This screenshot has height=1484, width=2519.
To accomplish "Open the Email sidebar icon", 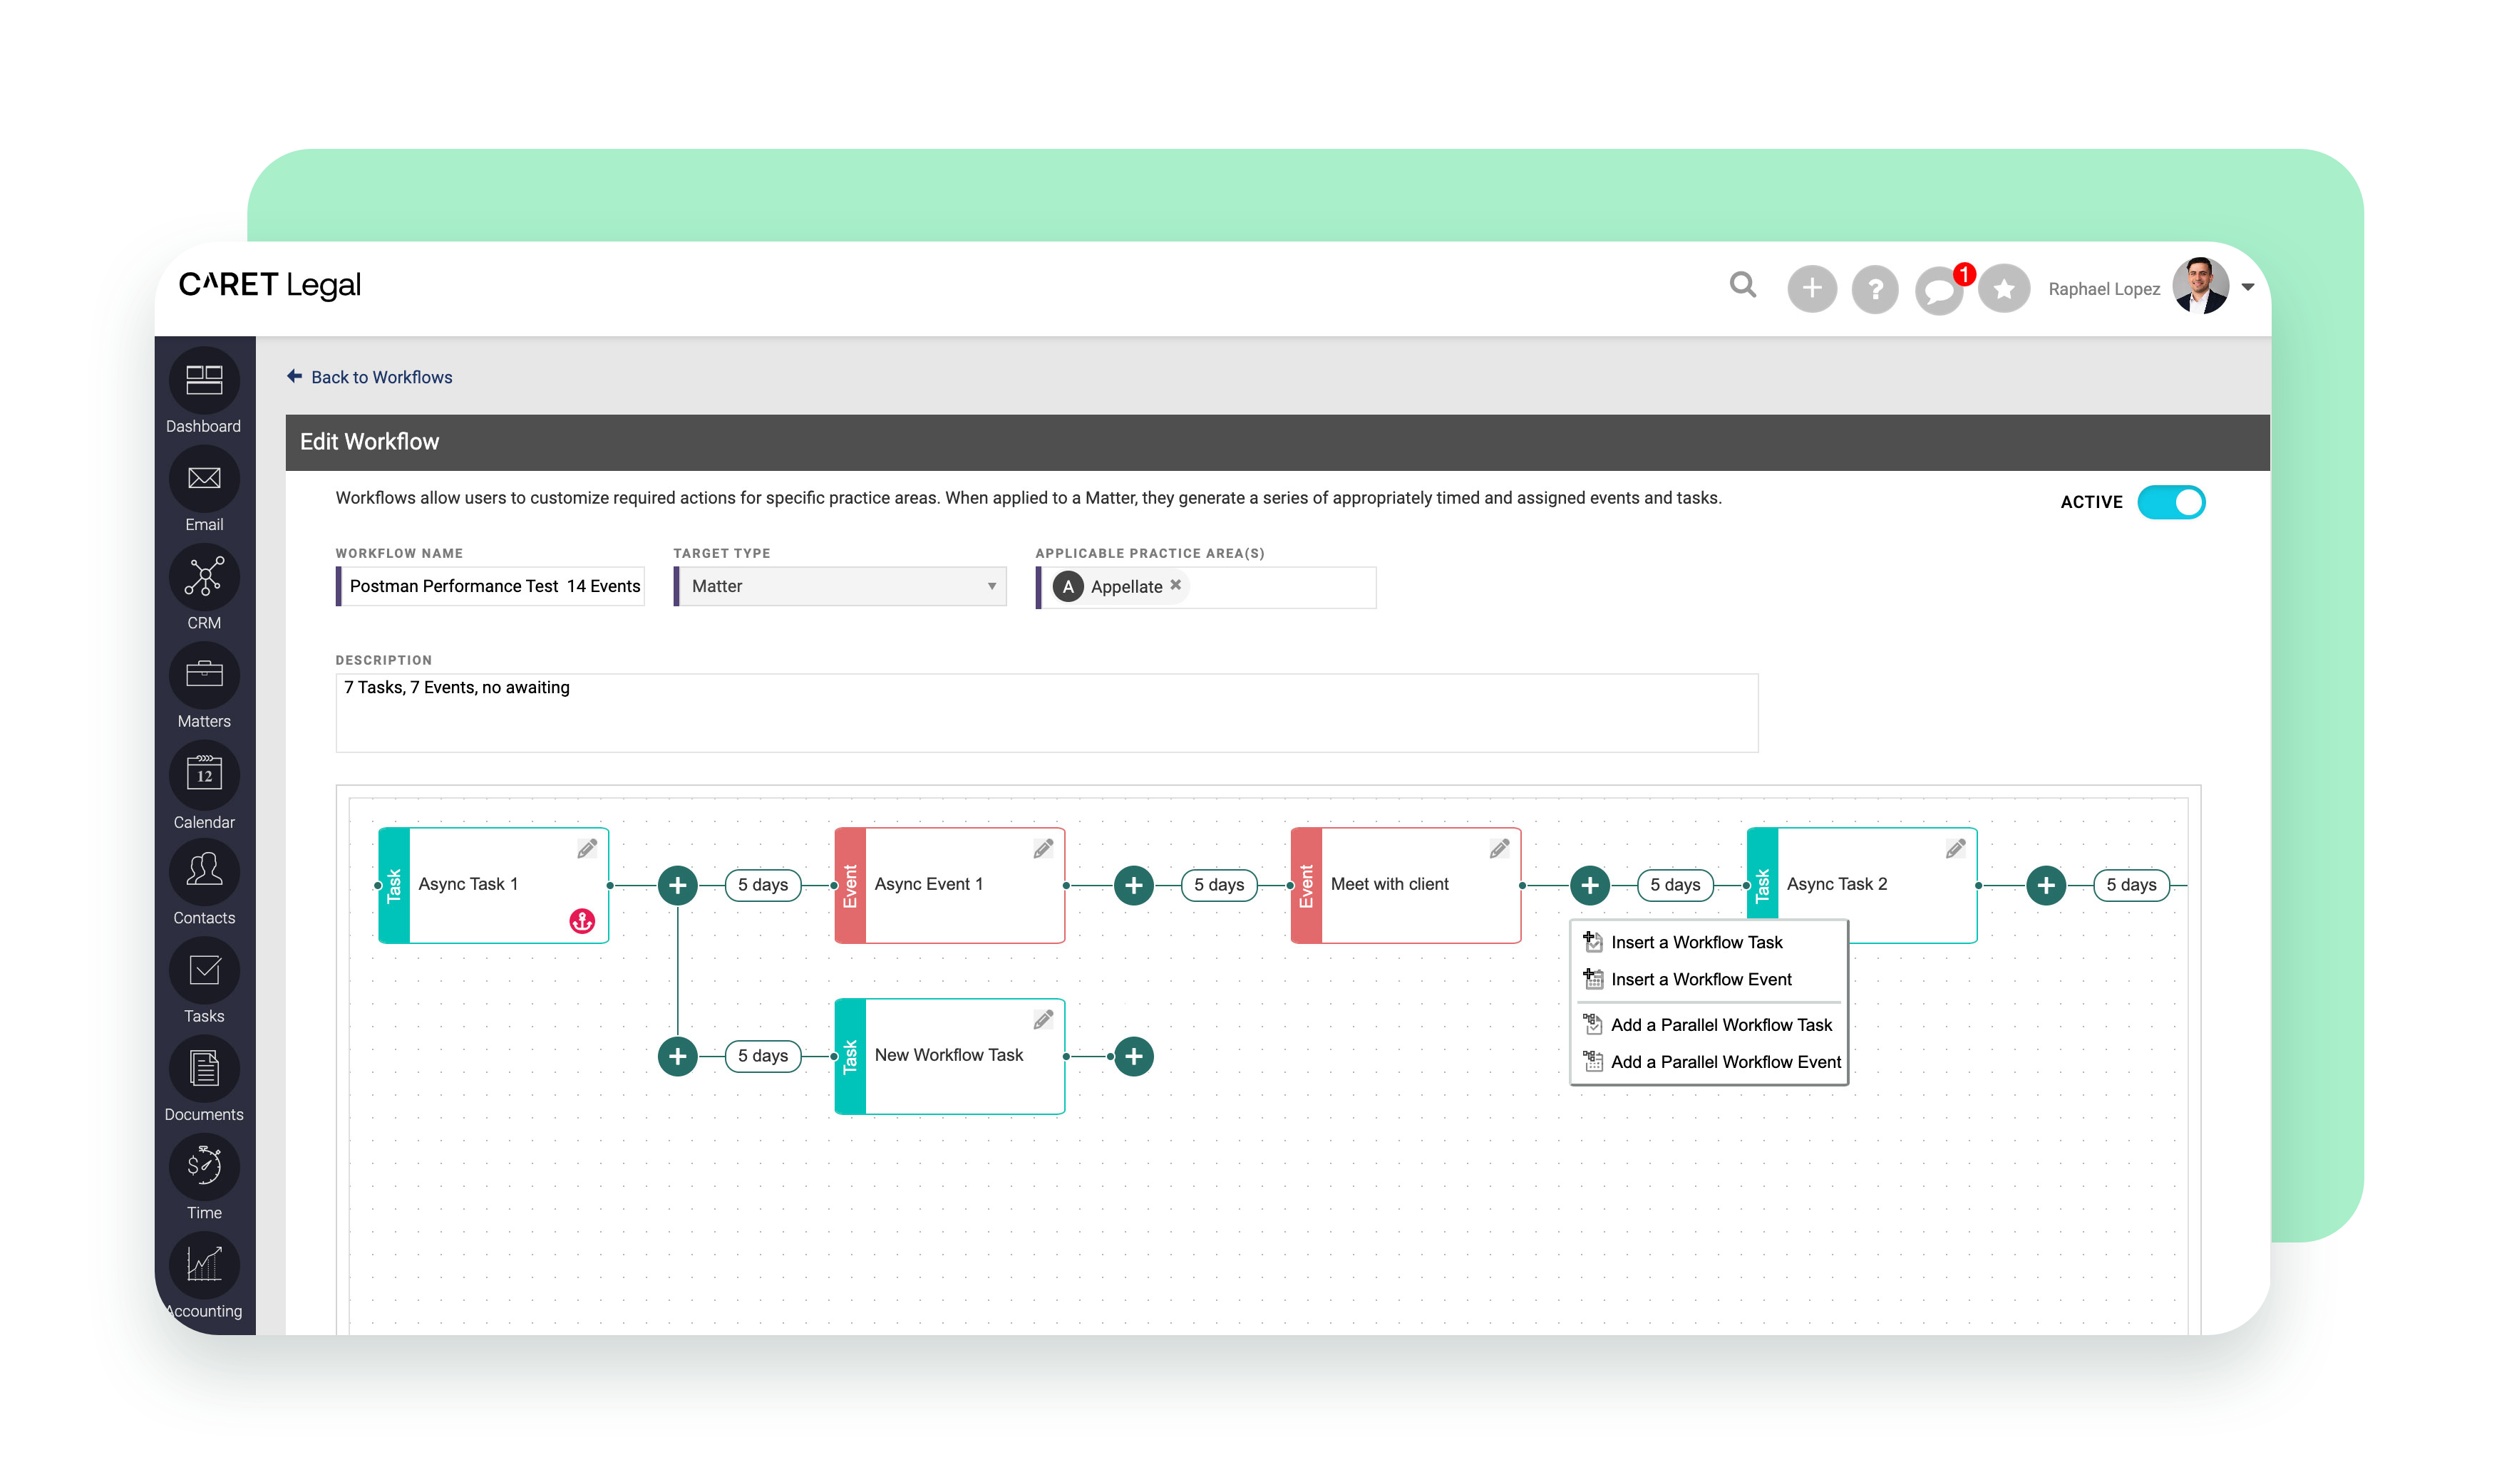I will point(204,478).
